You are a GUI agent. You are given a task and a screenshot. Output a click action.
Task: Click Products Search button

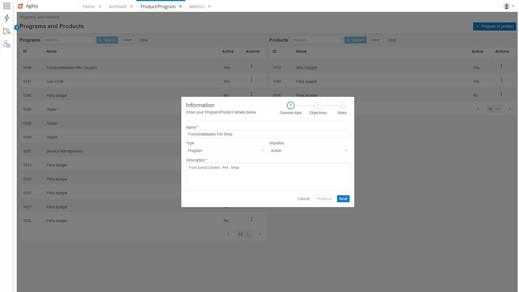click(x=355, y=40)
